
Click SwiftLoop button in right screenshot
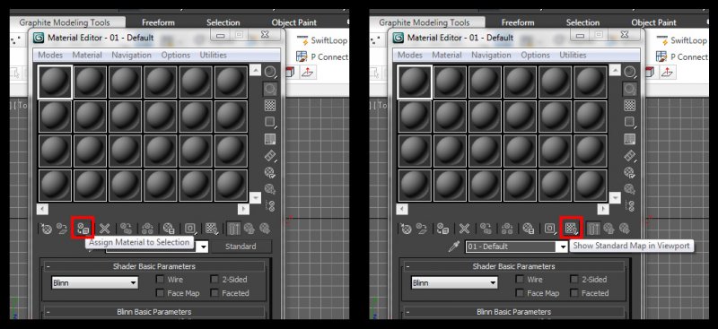click(682, 40)
